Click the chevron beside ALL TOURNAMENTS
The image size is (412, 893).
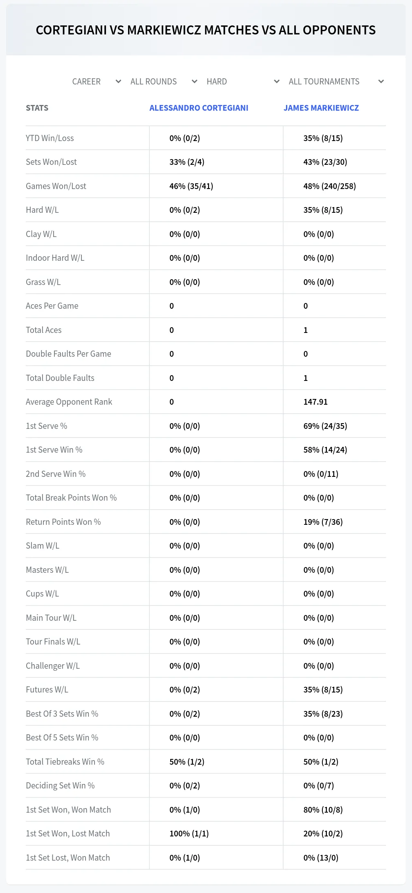(381, 82)
